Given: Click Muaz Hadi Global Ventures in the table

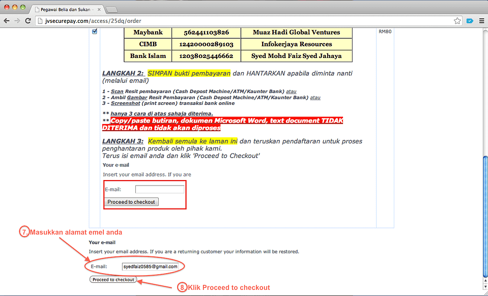Looking at the screenshot, I should click(297, 33).
